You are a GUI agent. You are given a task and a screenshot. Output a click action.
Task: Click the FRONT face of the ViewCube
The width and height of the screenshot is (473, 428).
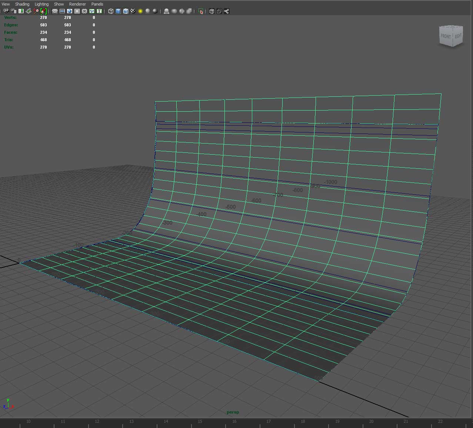(446, 37)
